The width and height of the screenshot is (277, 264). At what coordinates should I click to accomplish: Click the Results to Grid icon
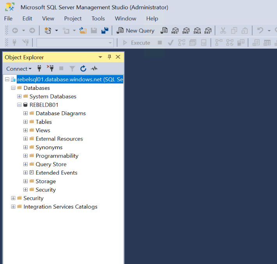pyautogui.click(x=267, y=43)
